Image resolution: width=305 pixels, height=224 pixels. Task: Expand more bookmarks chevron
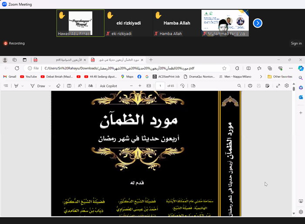click(261, 76)
